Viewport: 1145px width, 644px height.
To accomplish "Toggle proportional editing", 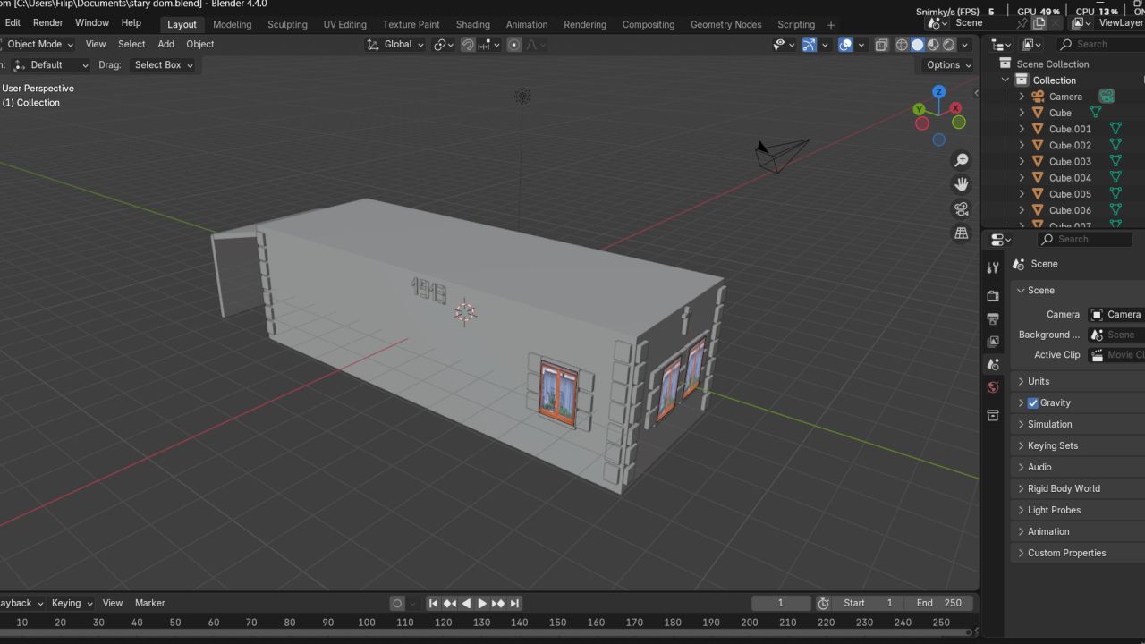I will (514, 44).
